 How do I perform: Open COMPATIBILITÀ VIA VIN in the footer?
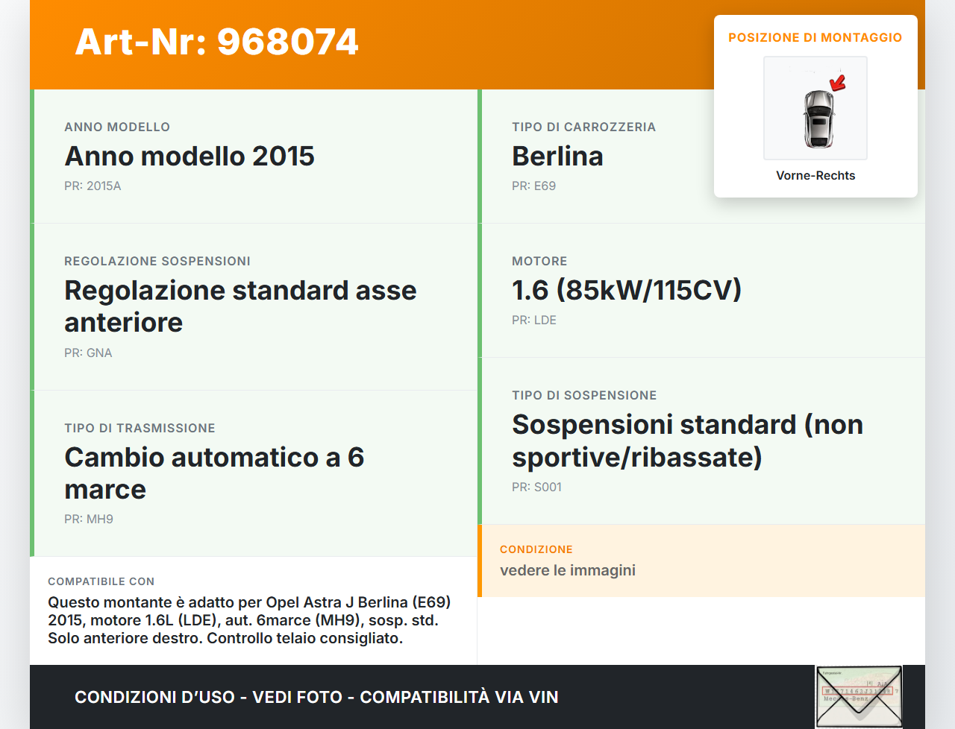click(459, 697)
